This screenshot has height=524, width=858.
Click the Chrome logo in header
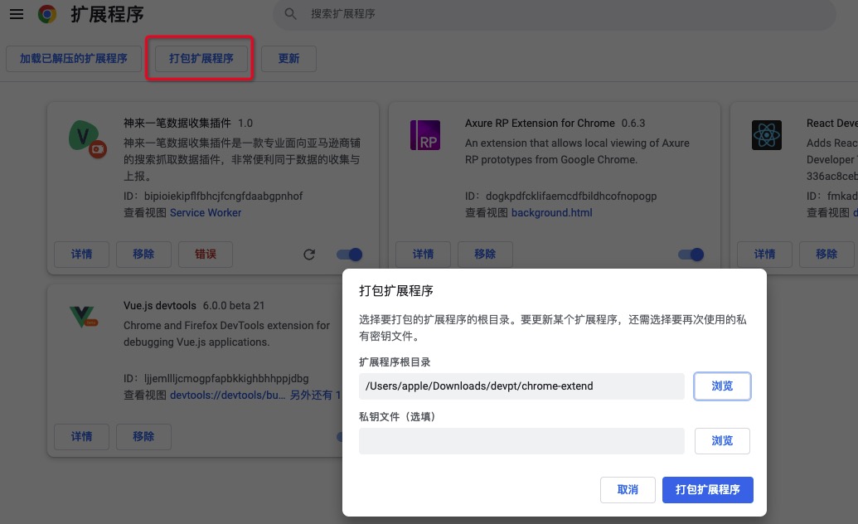coord(47,14)
